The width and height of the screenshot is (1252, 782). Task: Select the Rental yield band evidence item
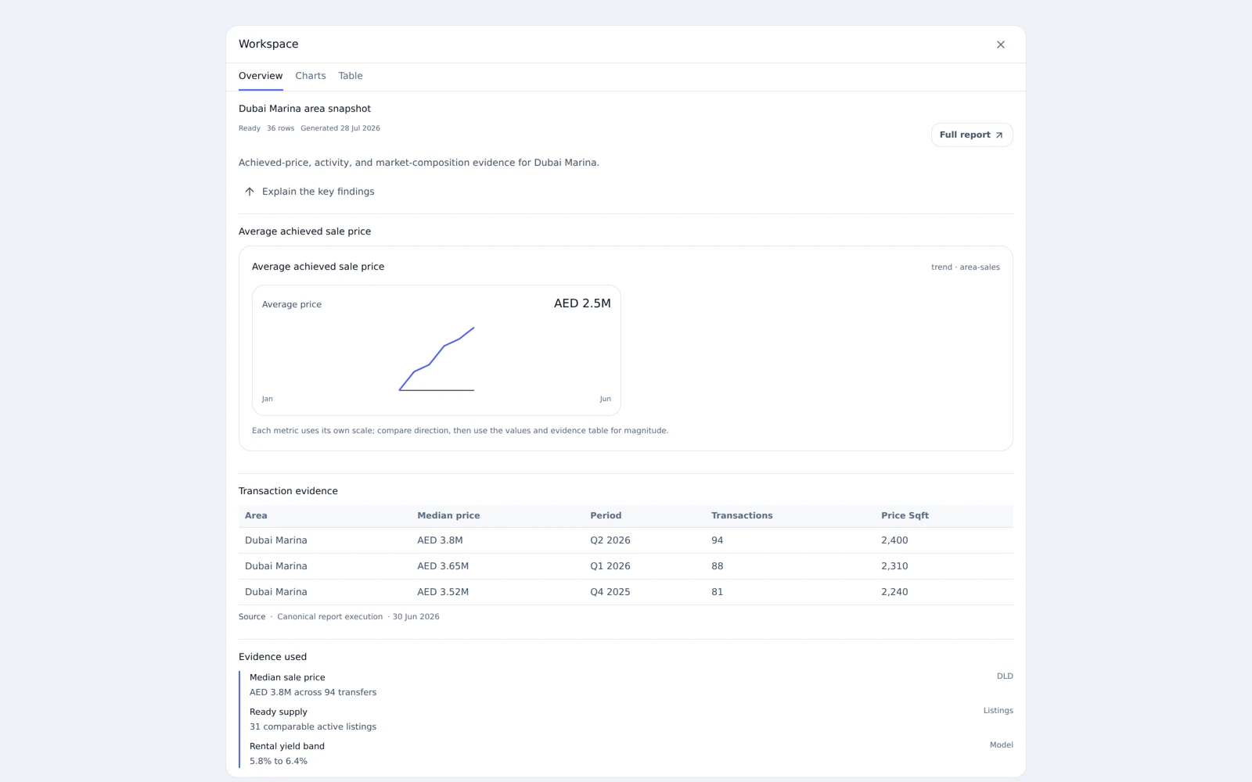pos(631,754)
